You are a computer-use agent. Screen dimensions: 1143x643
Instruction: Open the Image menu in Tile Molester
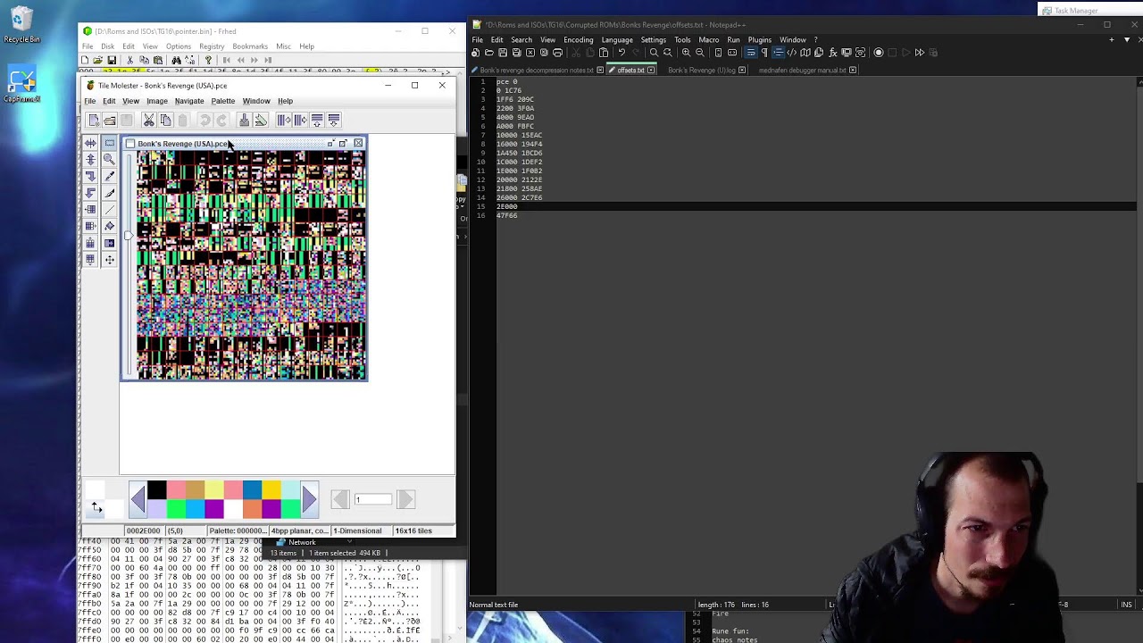(157, 101)
